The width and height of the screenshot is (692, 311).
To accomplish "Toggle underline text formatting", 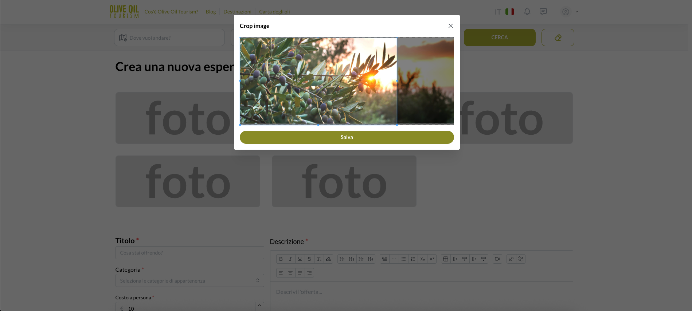I will [300, 259].
